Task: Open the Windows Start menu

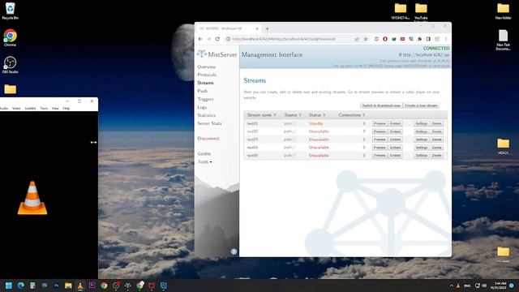Action: coord(9,286)
